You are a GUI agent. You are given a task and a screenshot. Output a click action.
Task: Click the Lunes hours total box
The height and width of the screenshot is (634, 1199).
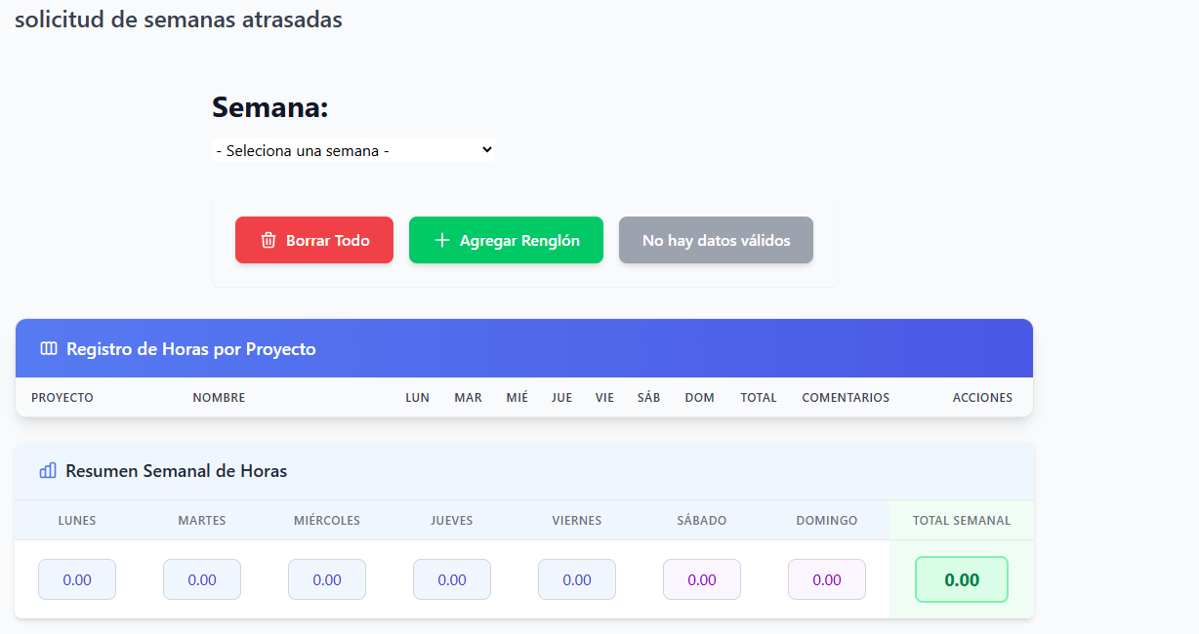coord(77,579)
